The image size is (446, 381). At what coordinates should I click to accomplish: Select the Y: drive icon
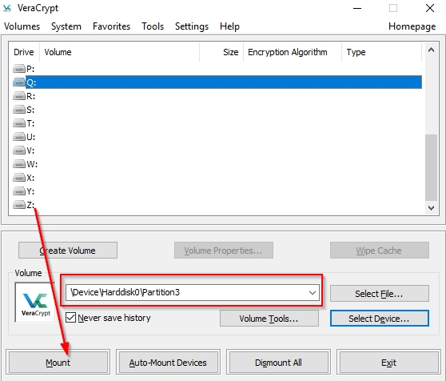pyautogui.click(x=19, y=191)
